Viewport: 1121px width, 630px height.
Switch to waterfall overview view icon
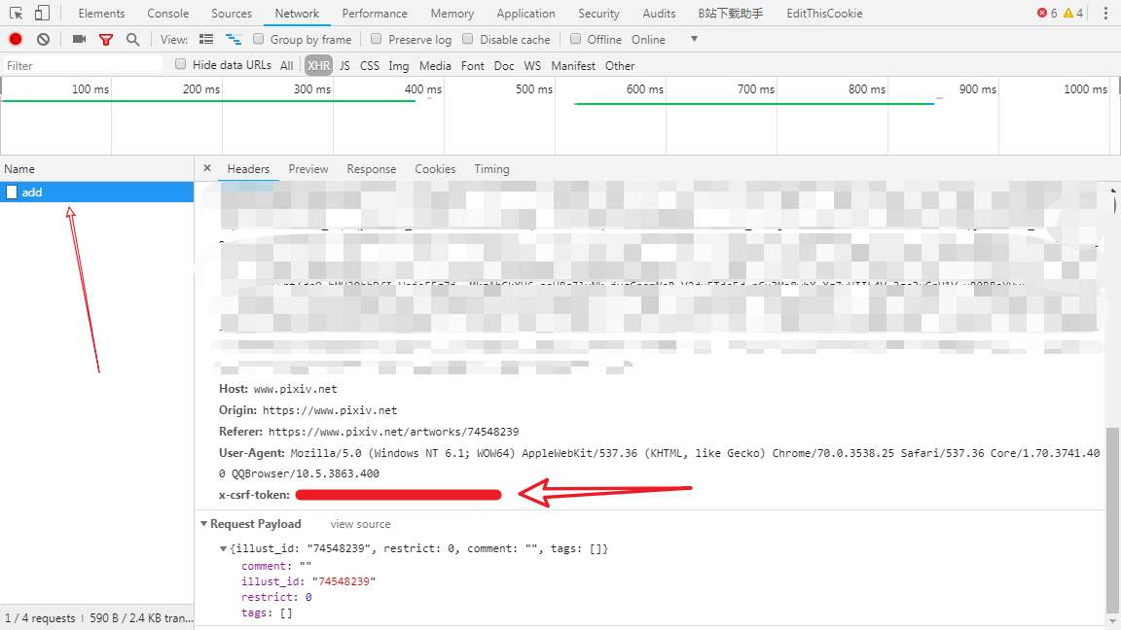tap(234, 39)
